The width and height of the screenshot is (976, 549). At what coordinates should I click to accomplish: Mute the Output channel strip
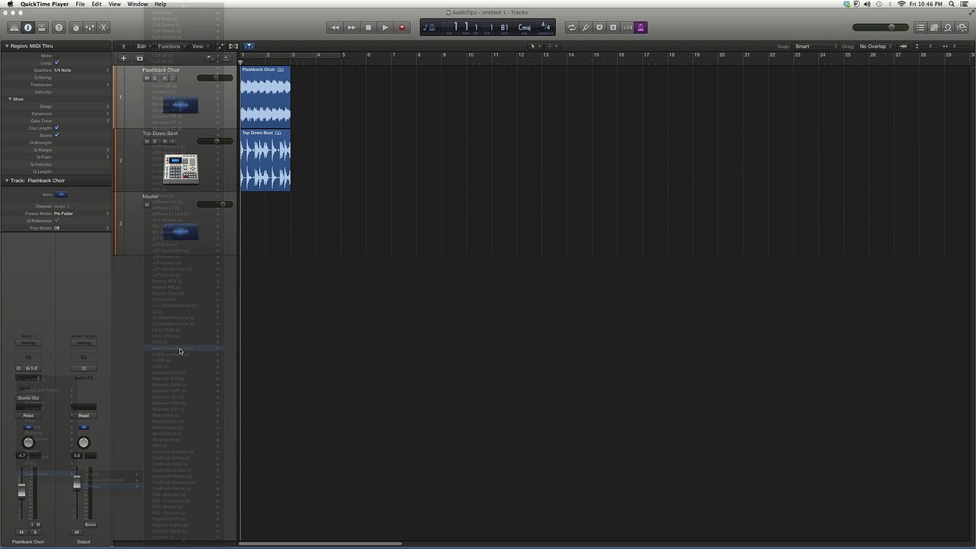pos(76,532)
